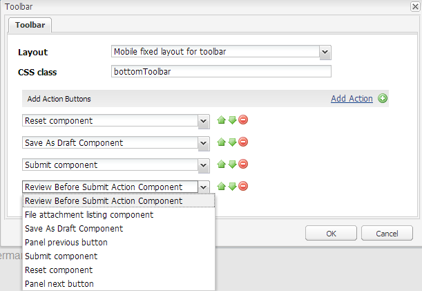Image resolution: width=422 pixels, height=291 pixels.
Task: Click the Add Action link
Action: point(352,99)
